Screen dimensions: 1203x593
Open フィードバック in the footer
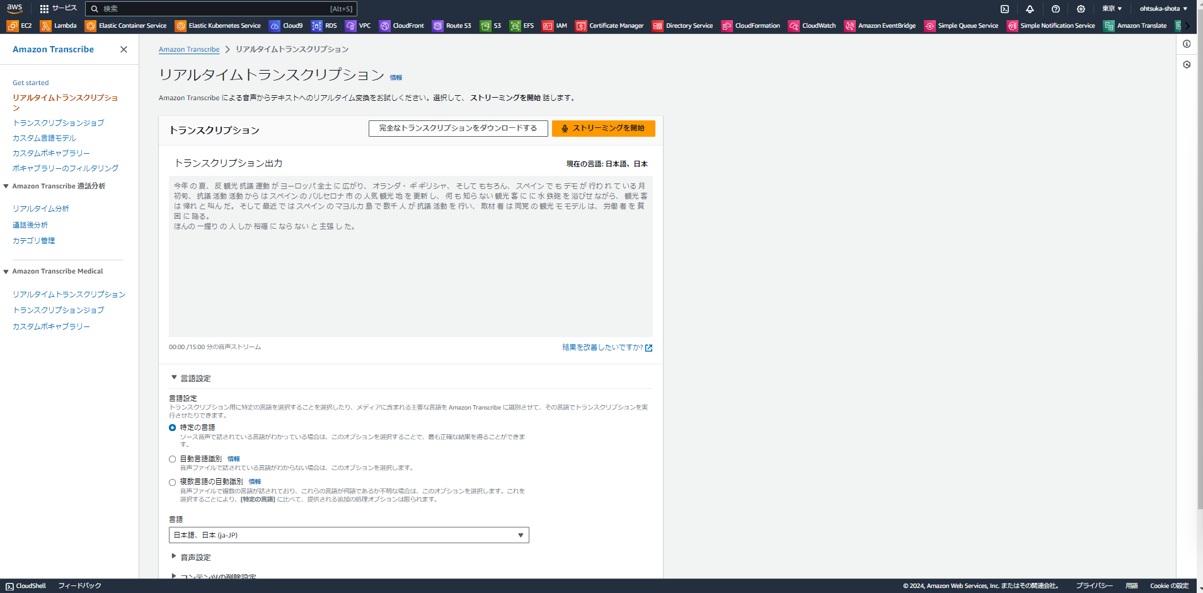(80, 586)
